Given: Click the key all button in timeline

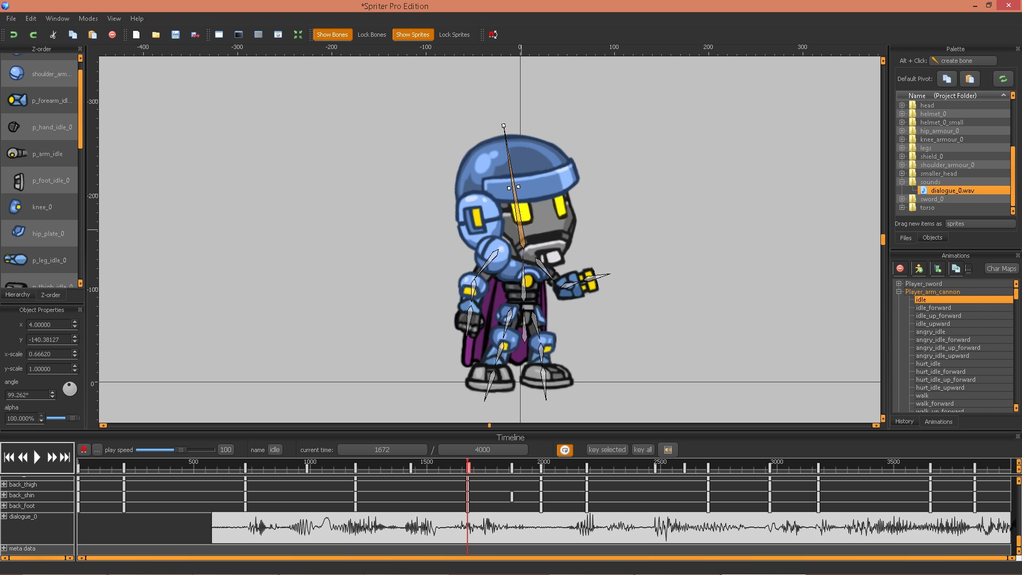Looking at the screenshot, I should click(643, 449).
